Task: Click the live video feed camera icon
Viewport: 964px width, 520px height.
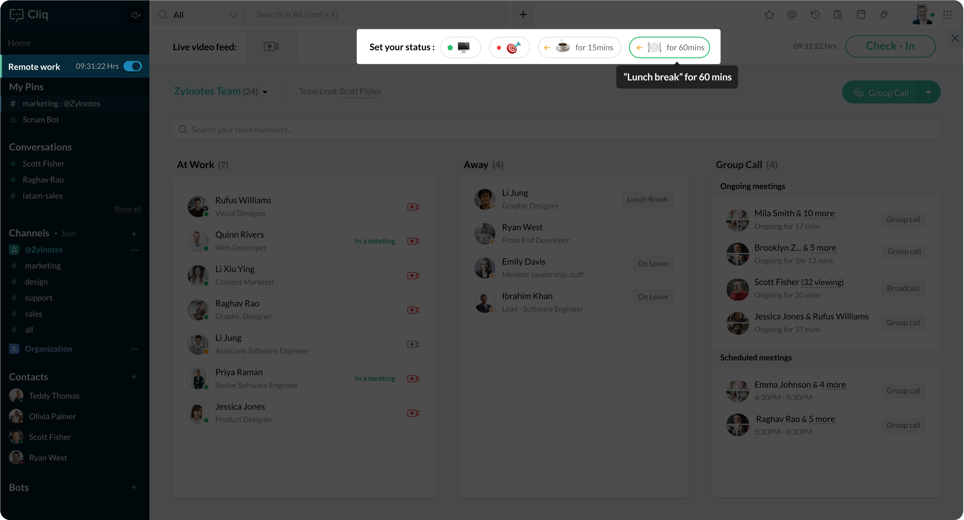Action: point(271,47)
